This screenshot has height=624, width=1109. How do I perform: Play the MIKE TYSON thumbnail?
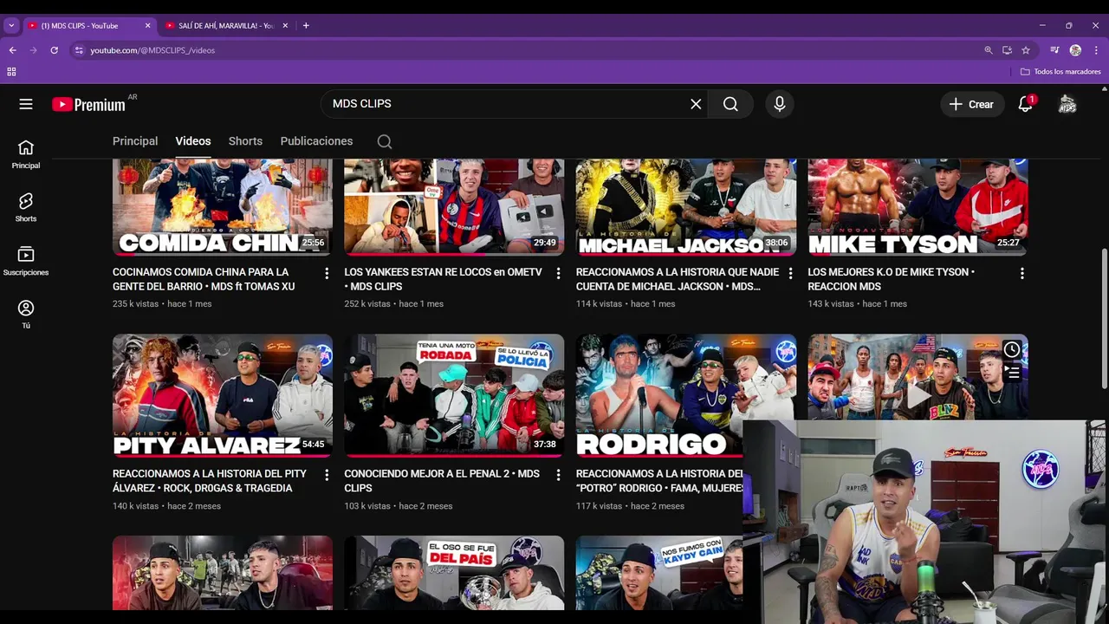tap(918, 207)
